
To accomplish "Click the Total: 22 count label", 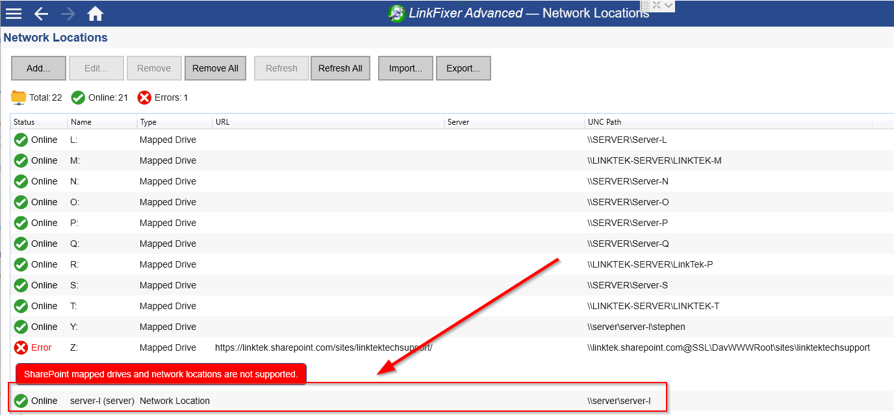I will click(x=45, y=97).
